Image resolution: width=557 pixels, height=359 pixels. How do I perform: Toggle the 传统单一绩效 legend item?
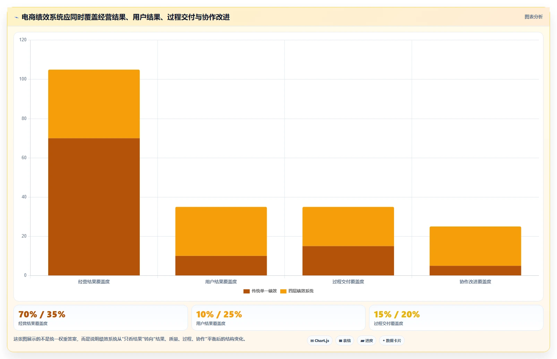[260, 291]
